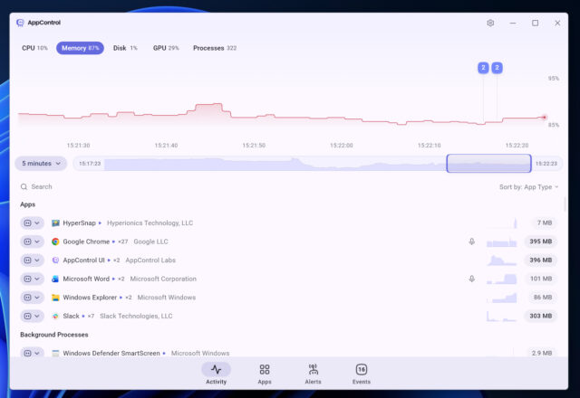This screenshot has height=398, width=580.
Task: Switch to the Processes tab
Action: (x=215, y=48)
